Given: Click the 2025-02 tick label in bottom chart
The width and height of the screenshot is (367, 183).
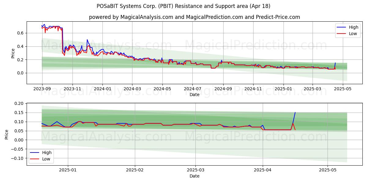Looking at the screenshot, I should [x=135, y=170].
